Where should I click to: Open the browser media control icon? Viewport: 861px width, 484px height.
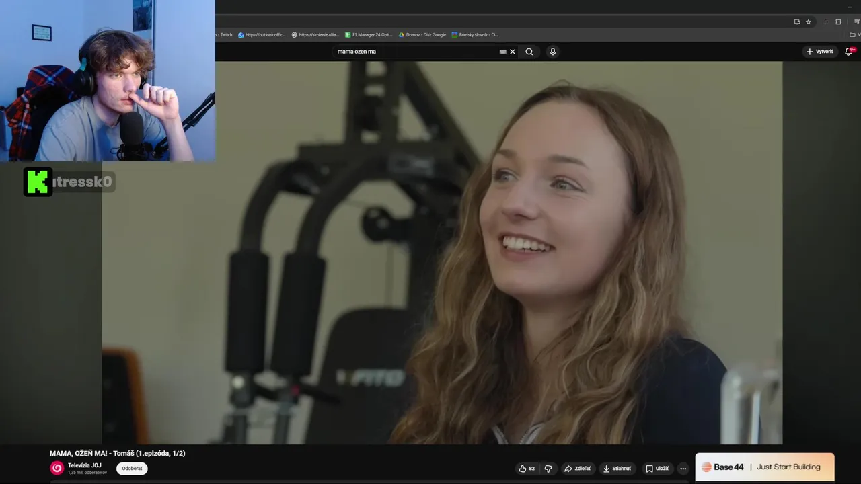857,22
